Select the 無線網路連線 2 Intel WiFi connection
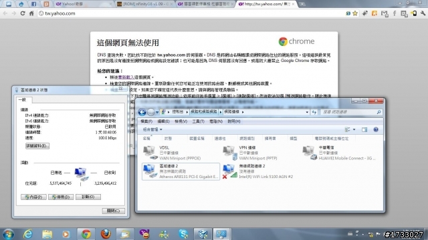The height and width of the screenshot is (240, 428). [260, 171]
